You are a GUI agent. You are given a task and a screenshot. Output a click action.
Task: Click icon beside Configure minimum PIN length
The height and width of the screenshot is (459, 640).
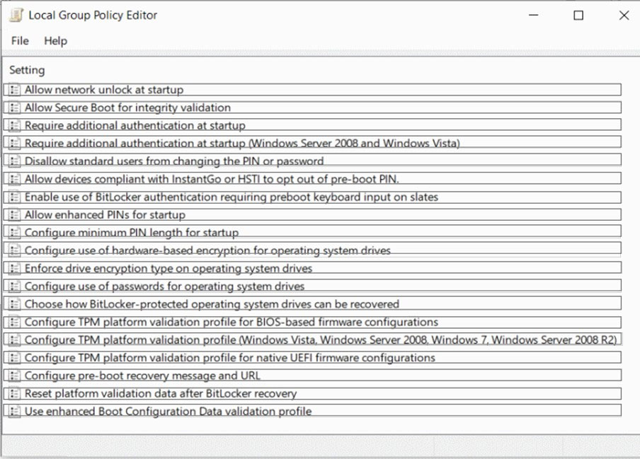(x=15, y=233)
